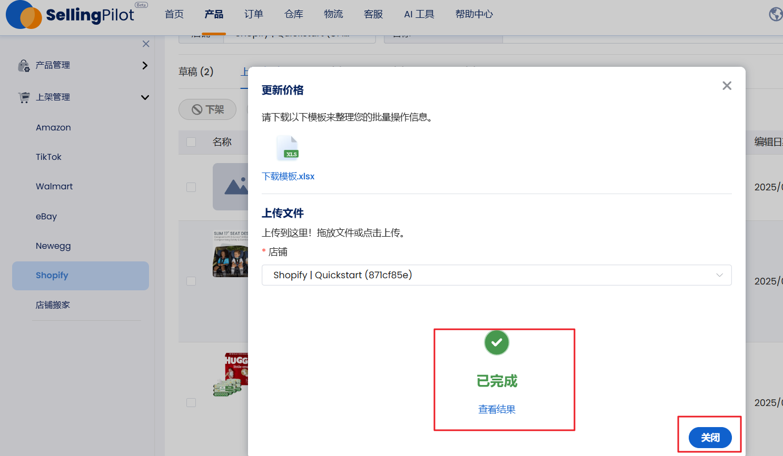Click the SellingPilot logo icon

24,15
